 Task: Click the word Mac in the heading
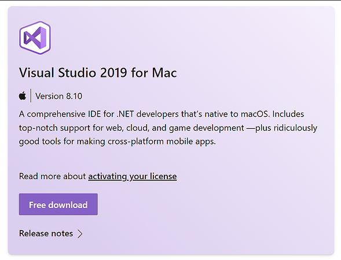[164, 72]
